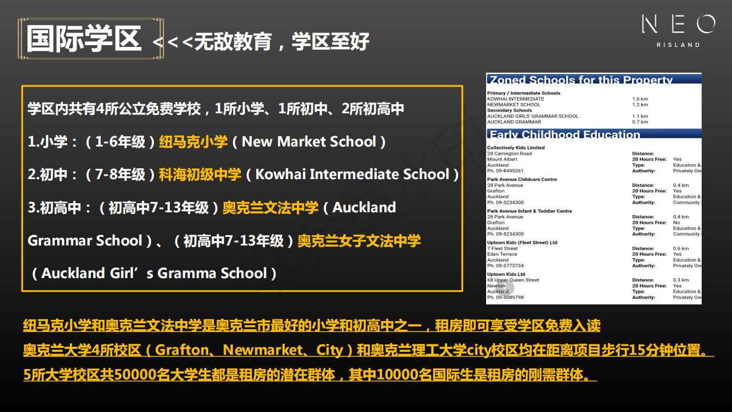The width and height of the screenshot is (732, 412).
Task: Select the slide title "国际学区"
Action: (x=84, y=39)
